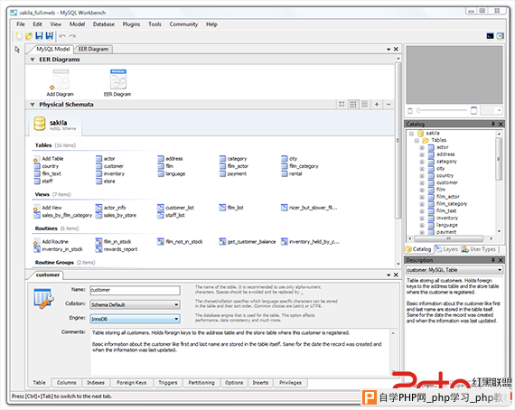Add a new schema with plus button
The height and width of the screenshot is (410, 515).
click(x=377, y=104)
